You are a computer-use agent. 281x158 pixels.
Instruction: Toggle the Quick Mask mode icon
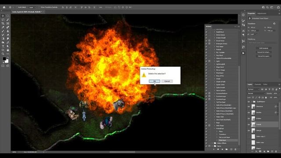coord(3,66)
